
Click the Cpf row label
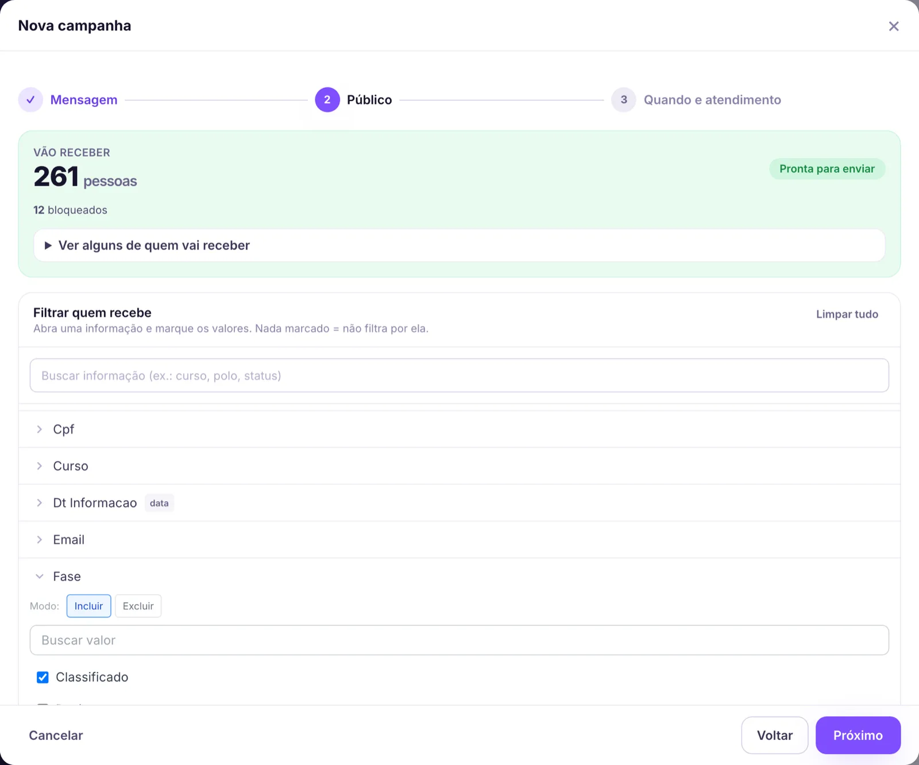coord(64,429)
